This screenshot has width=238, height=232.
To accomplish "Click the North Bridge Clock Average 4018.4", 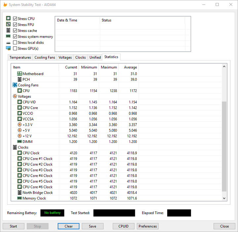I will point(132,193).
